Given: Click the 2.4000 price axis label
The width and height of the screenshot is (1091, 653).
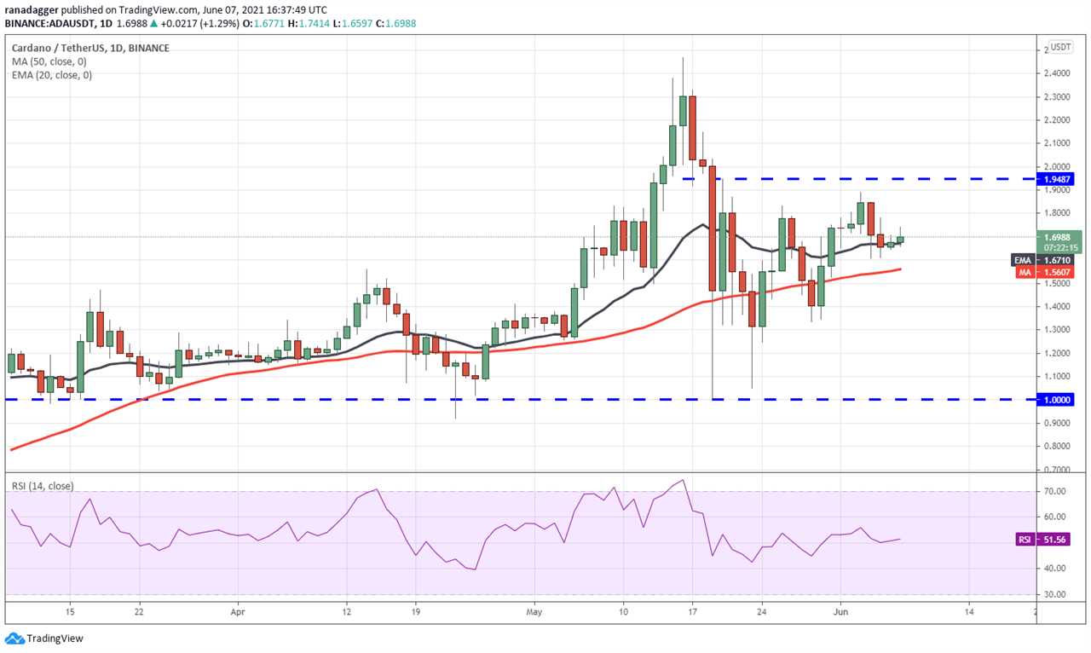Looking at the screenshot, I should coord(1058,73).
